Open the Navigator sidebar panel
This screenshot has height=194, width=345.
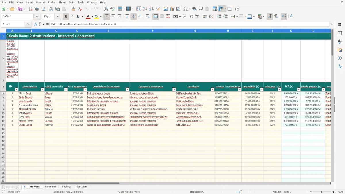340,58
